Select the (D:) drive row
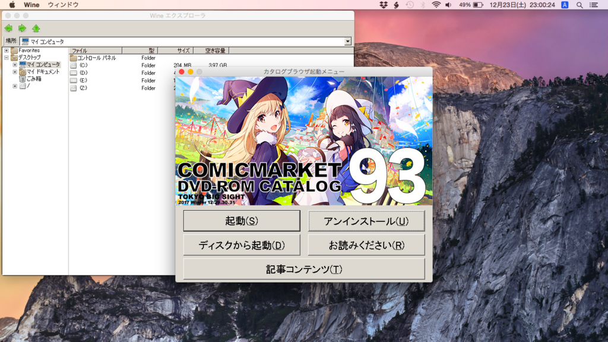This screenshot has width=608, height=342. point(83,73)
